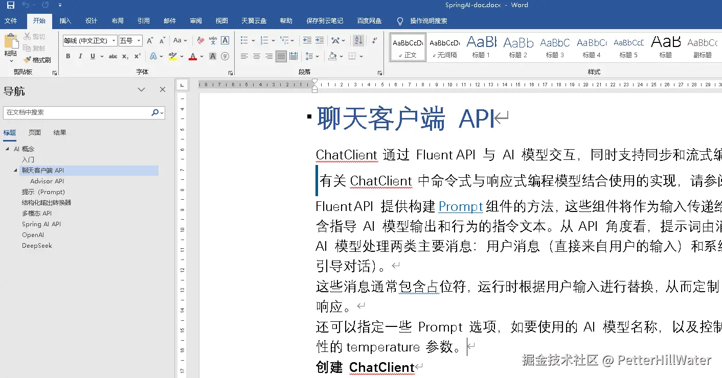
Task: Open the 审阅 ribbon tab
Action: 195,21
